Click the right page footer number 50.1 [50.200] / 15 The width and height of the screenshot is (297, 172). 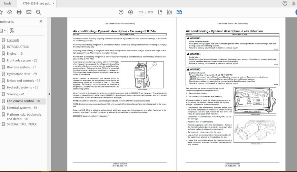(232, 166)
